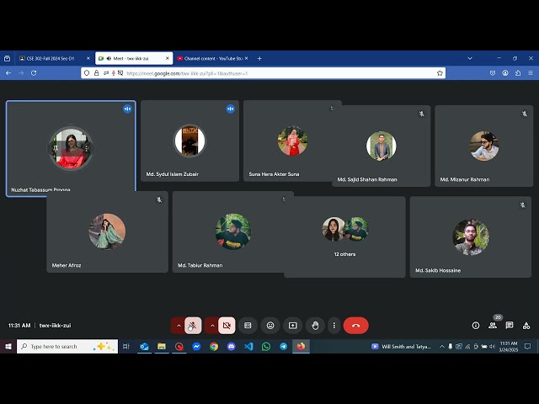Screen dimensions: 539x404
Task: Click the name Suna Hera Akter Suna
Action: [x=274, y=174]
